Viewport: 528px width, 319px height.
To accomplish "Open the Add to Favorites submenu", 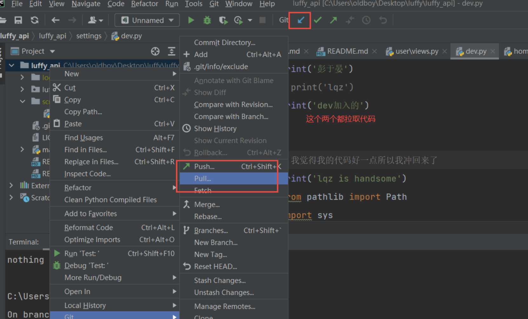I will 115,214.
